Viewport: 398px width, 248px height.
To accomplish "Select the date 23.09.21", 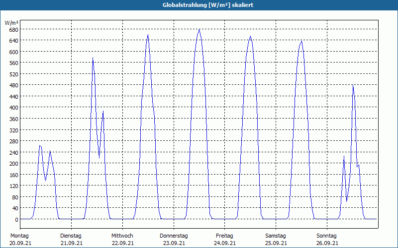I will coord(174,244).
